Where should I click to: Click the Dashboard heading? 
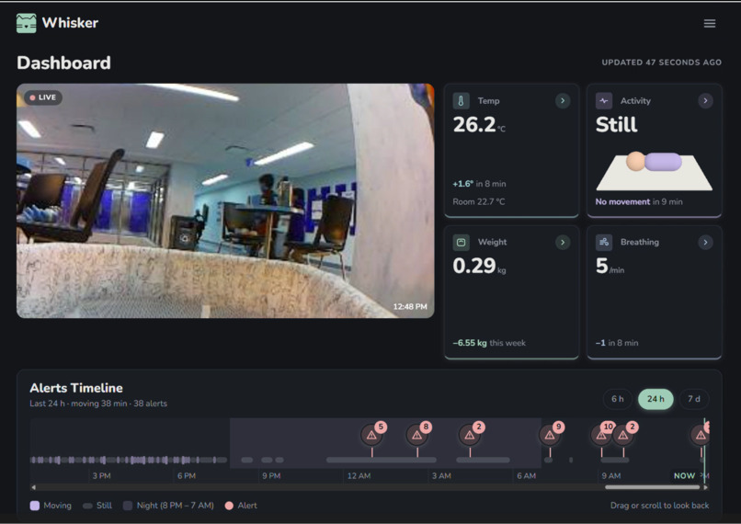(x=63, y=63)
